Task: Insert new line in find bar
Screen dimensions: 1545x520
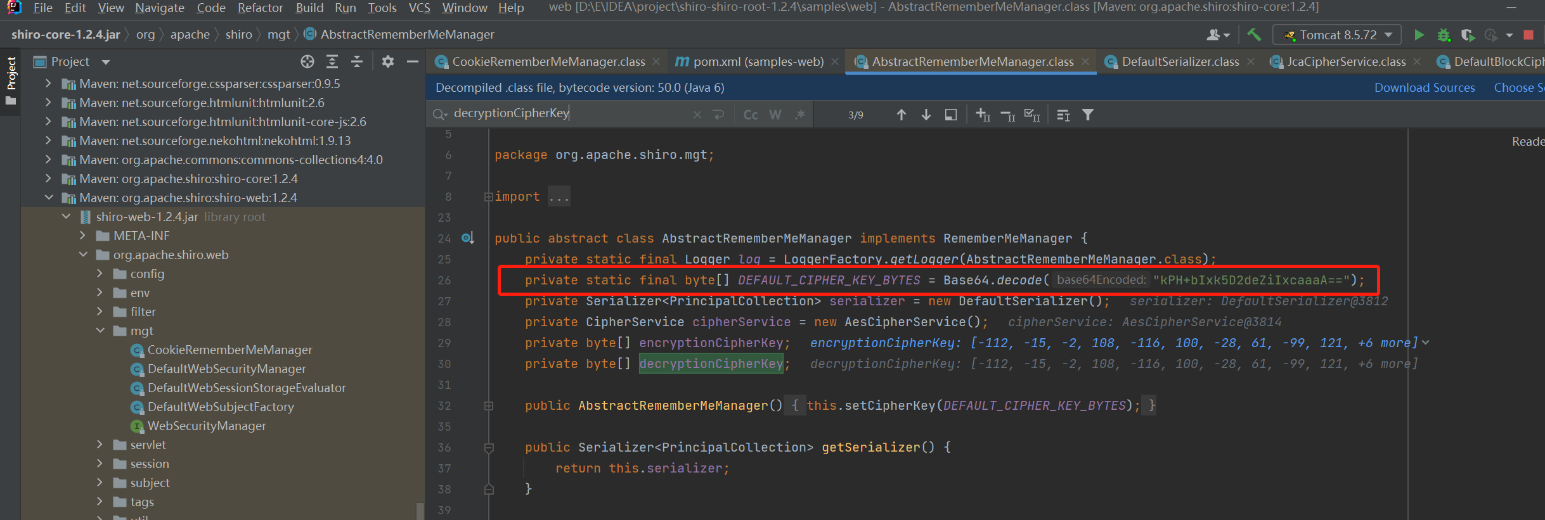Action: pyautogui.click(x=718, y=115)
